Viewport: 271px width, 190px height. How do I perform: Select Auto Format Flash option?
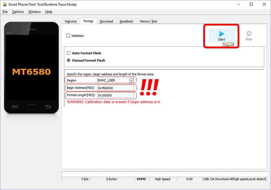69,53
